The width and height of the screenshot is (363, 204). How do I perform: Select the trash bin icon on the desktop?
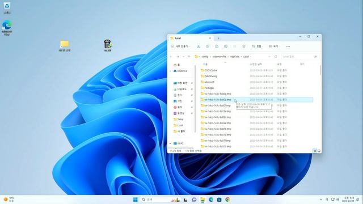[x=107, y=45]
